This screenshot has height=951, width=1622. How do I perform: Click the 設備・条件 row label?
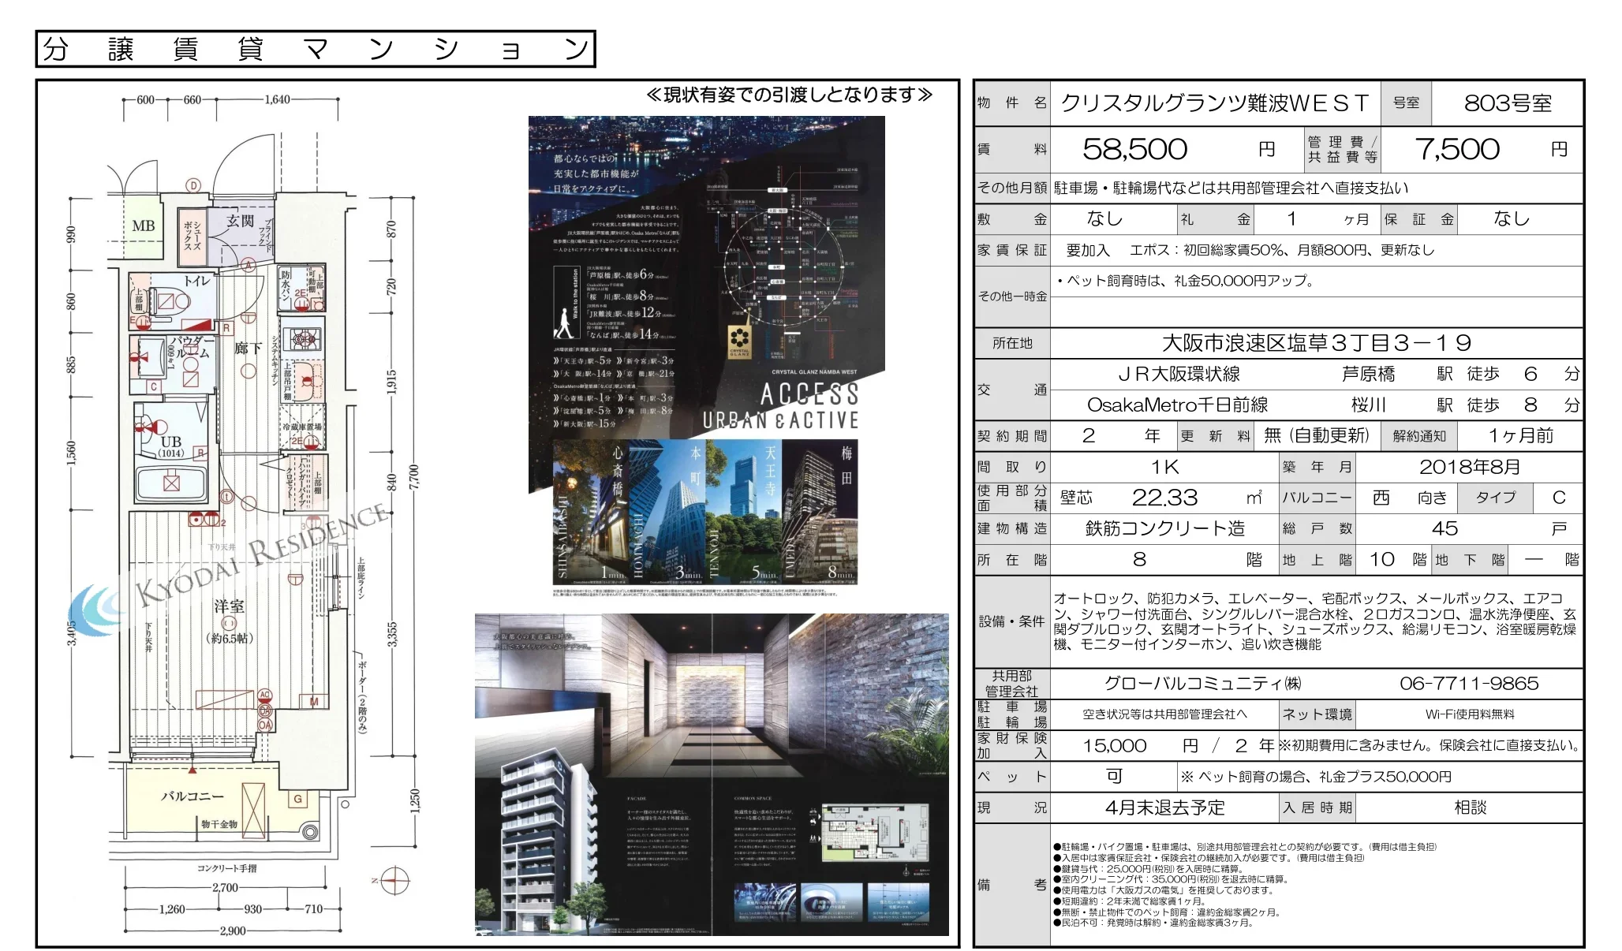pyautogui.click(x=1011, y=621)
